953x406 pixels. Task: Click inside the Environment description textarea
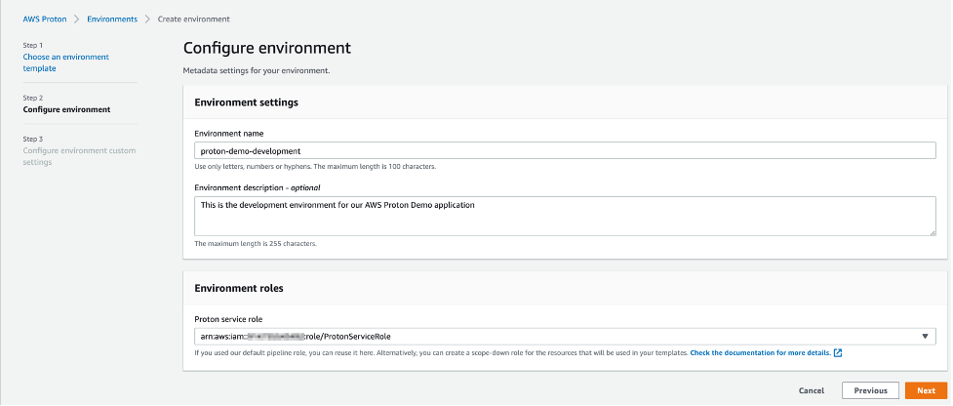click(565, 216)
